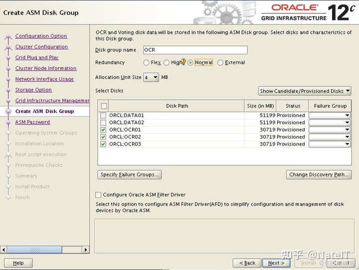359x270 pixels.
Task: Click the Next button
Action: [276, 263]
